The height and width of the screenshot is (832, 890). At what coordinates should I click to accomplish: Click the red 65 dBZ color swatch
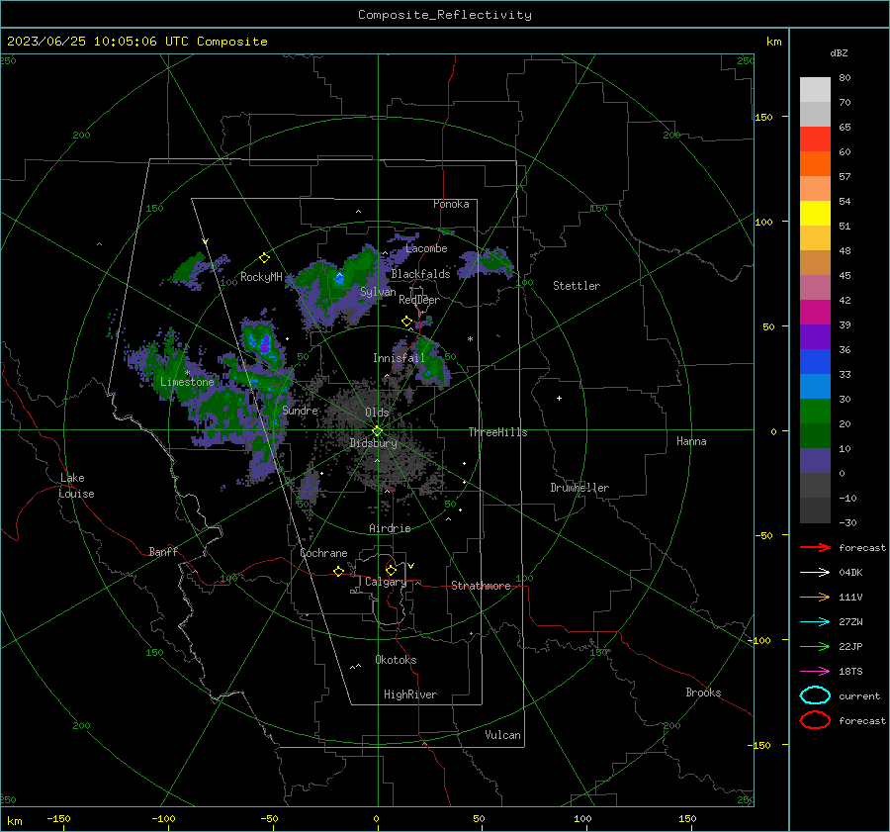click(815, 139)
